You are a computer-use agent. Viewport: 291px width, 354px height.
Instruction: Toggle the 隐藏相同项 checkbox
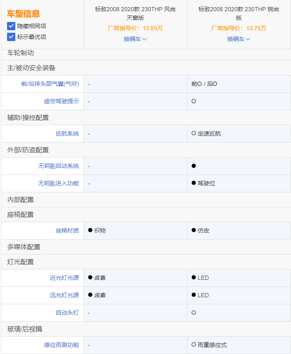coord(11,26)
